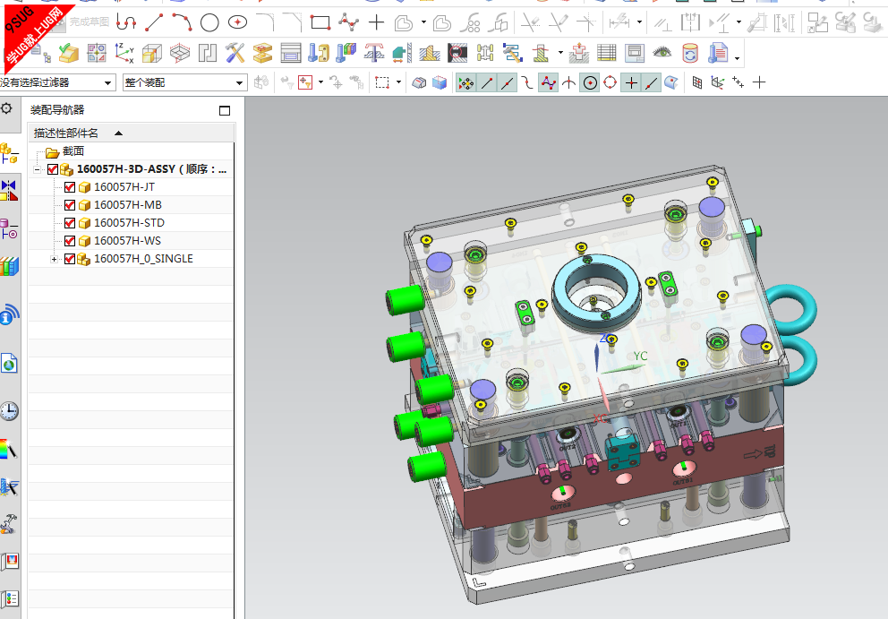Click the Part Navigator sidebar icon
Viewport: 888px width, 619px height.
pos(9,229)
